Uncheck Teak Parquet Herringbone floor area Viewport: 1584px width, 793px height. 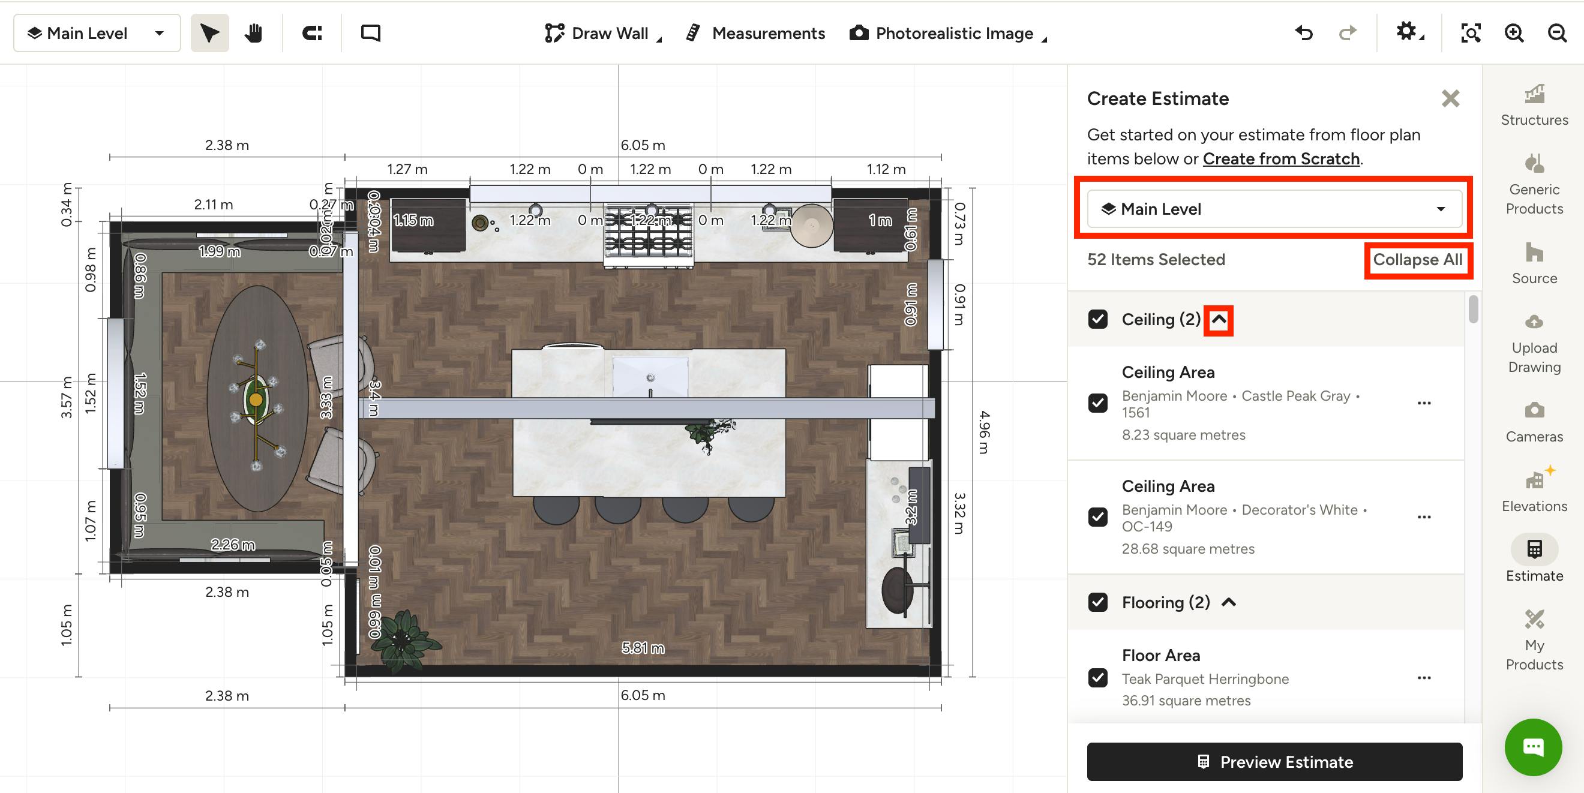click(1097, 678)
